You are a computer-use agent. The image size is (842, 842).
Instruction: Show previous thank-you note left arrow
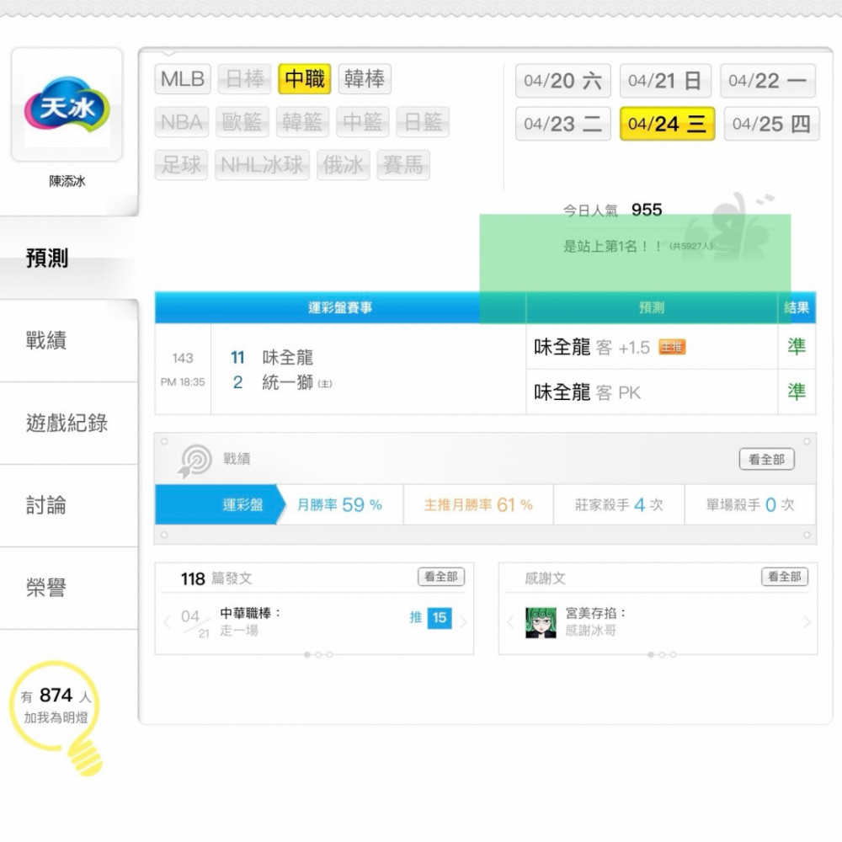point(510,622)
